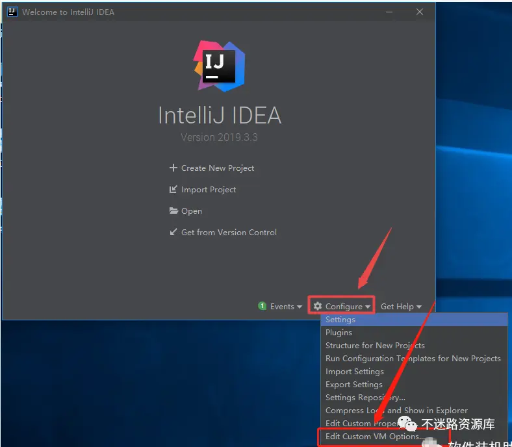Click the plus icon beside Create New Project
The height and width of the screenshot is (447, 512).
click(x=173, y=168)
